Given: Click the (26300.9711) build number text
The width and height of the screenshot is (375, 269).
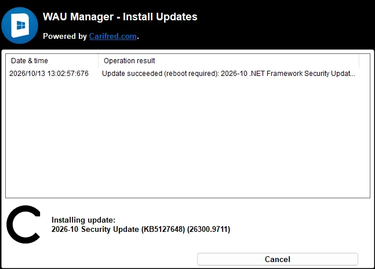Looking at the screenshot, I should click(209, 229).
